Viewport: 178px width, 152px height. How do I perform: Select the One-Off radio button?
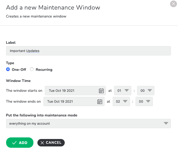(8, 69)
